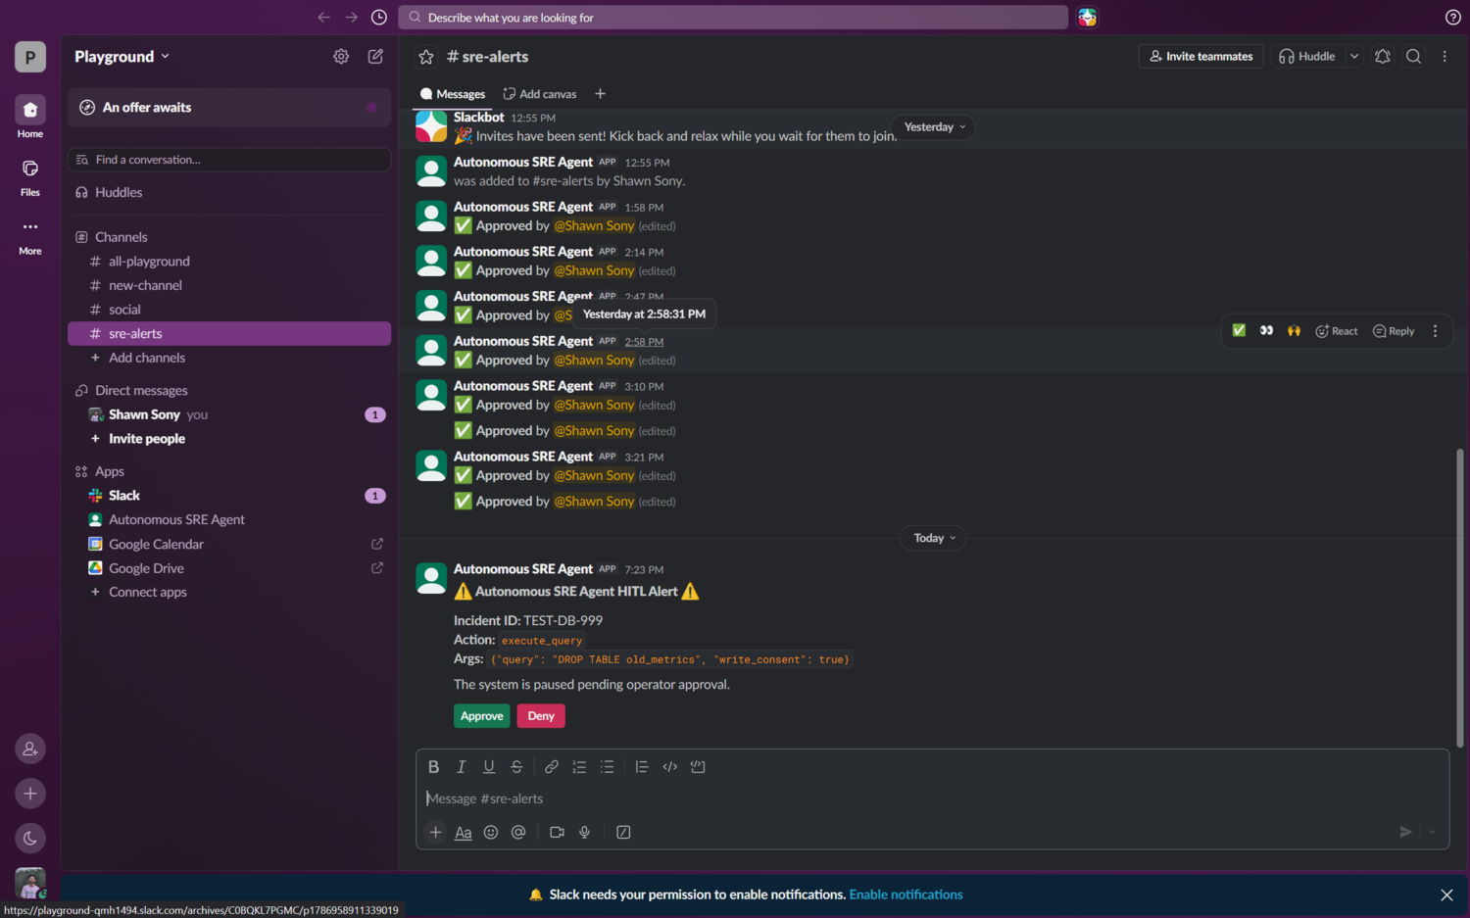Star the sre-alerts channel
Screen dimensions: 1470x918
(x=426, y=57)
